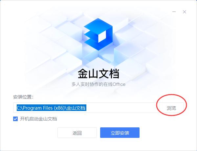Screen dimensions: 197x151
Task: Click the 开机启动金山文档 label text
Action: point(38,119)
